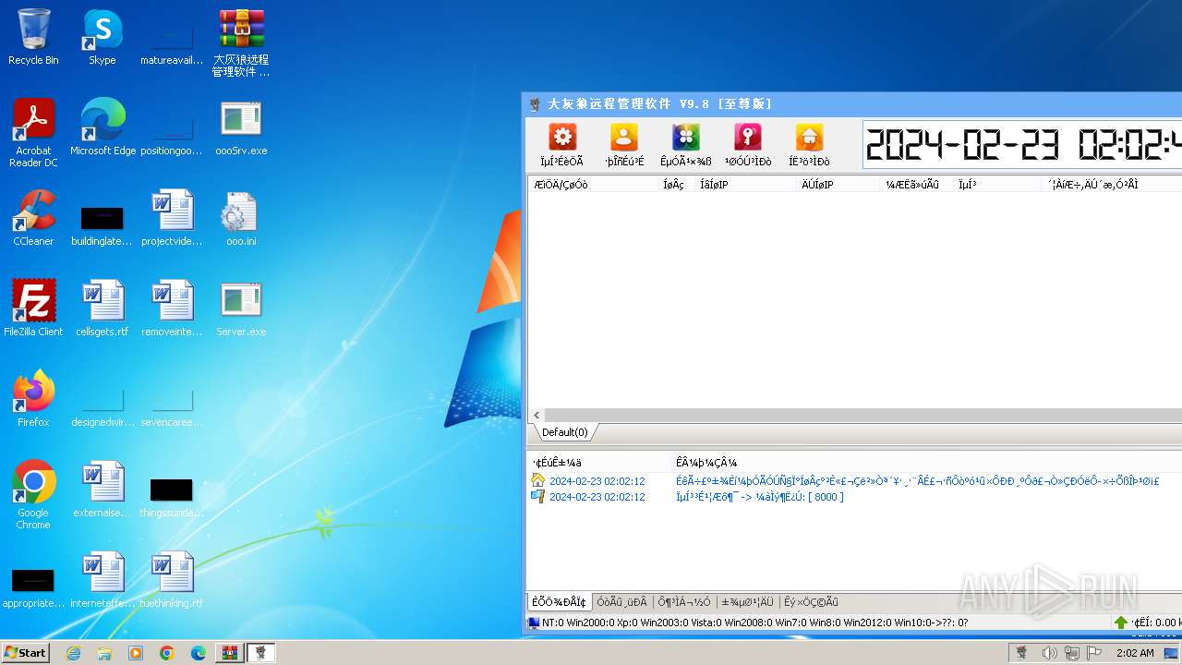Viewport: 1182px width, 665px height.
Task: Select the projectvide... Word document
Action: tap(172, 218)
